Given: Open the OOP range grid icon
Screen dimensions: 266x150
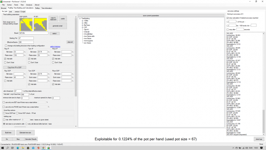Looking at the screenshot, I should (x=26, y=24).
